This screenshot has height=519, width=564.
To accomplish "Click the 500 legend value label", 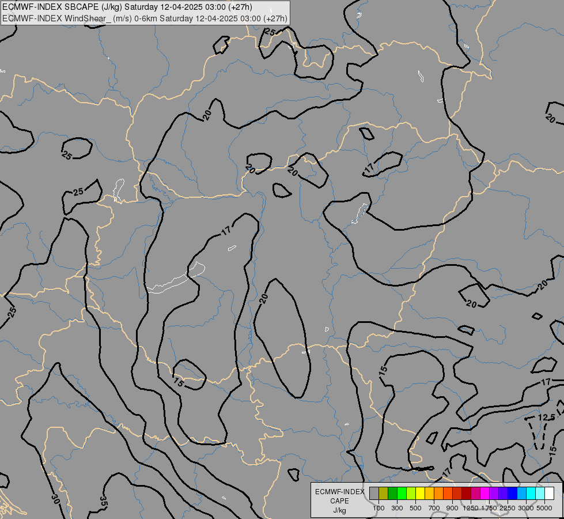I will tap(415, 508).
